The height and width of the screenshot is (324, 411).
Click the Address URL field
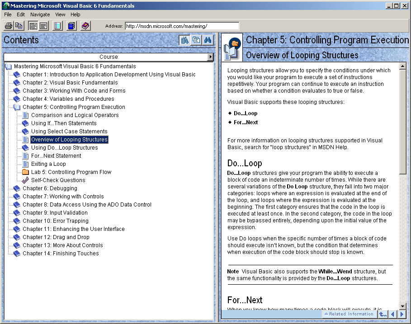182,26
